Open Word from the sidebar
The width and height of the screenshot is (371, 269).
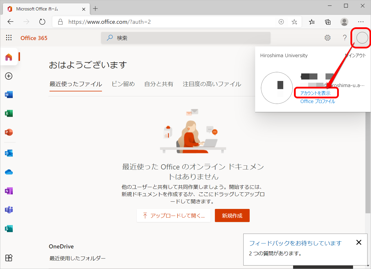[9, 95]
